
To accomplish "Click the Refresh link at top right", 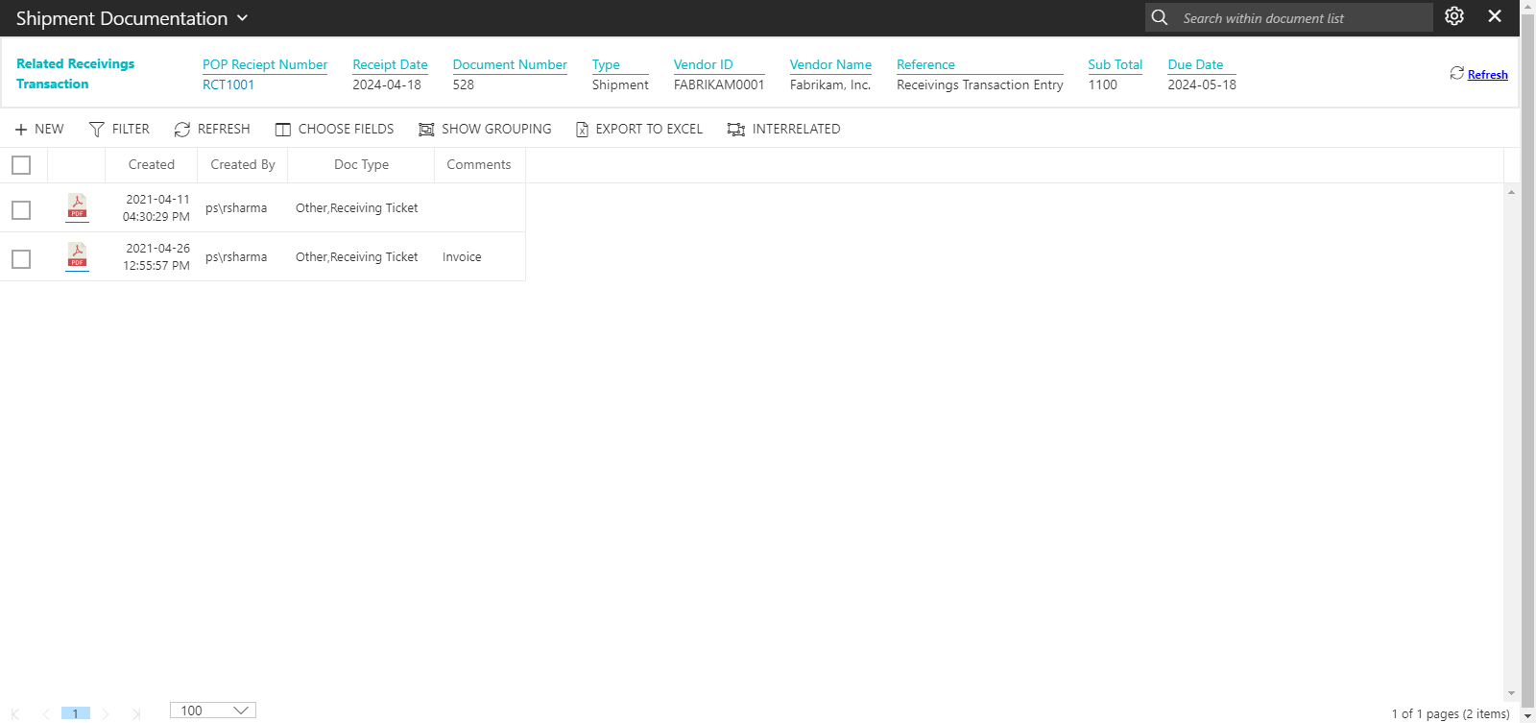I will point(1486,75).
